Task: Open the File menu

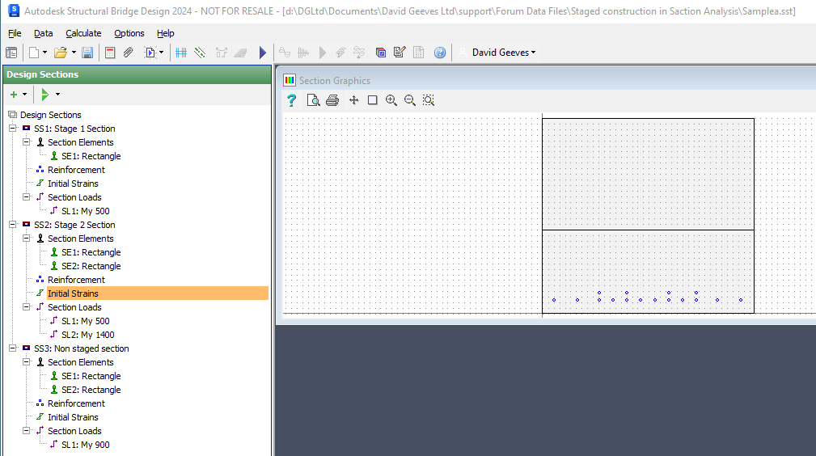Action: tap(15, 33)
